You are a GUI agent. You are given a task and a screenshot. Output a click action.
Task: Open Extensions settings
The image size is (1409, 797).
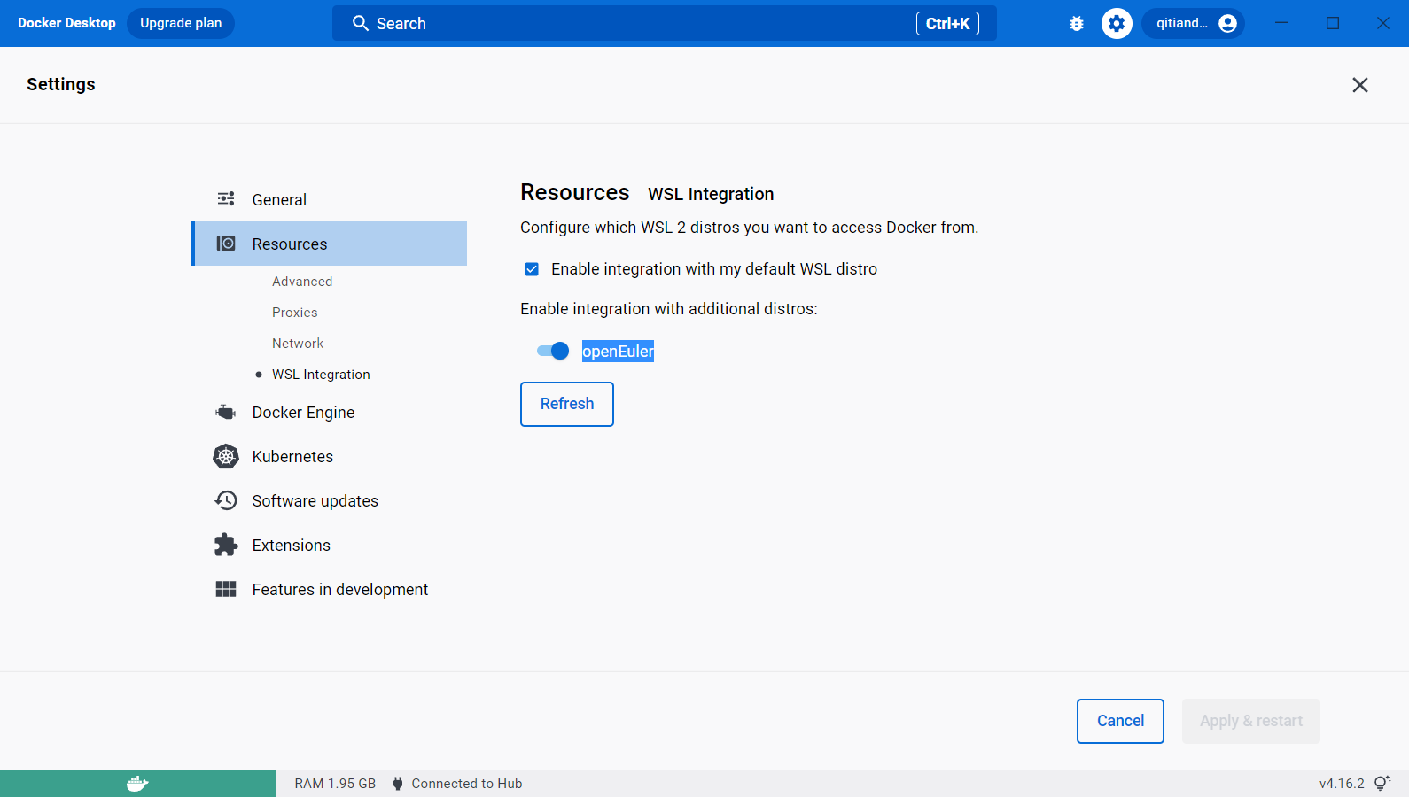coord(329,545)
